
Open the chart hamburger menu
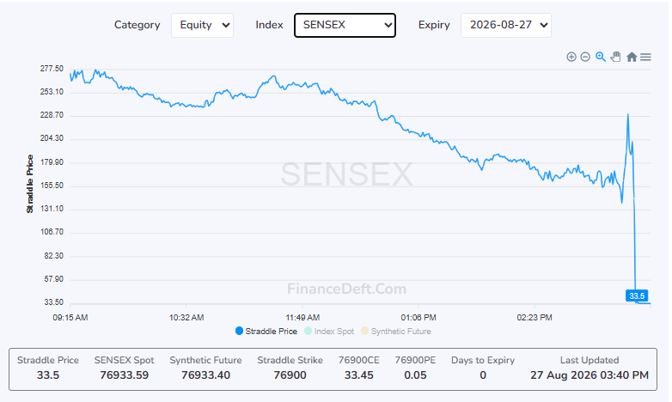pos(646,57)
